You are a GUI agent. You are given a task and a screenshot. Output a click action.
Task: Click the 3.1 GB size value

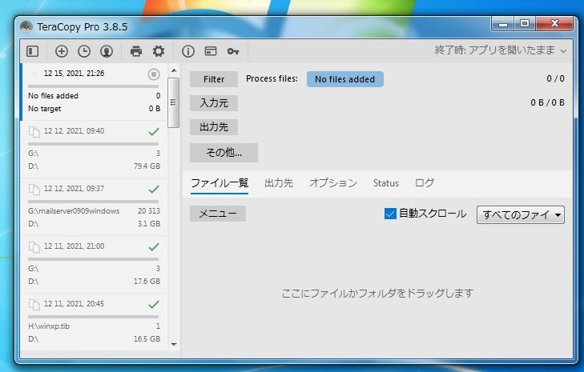(149, 223)
